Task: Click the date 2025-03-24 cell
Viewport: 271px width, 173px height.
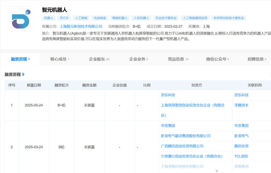Action: pyautogui.click(x=34, y=147)
